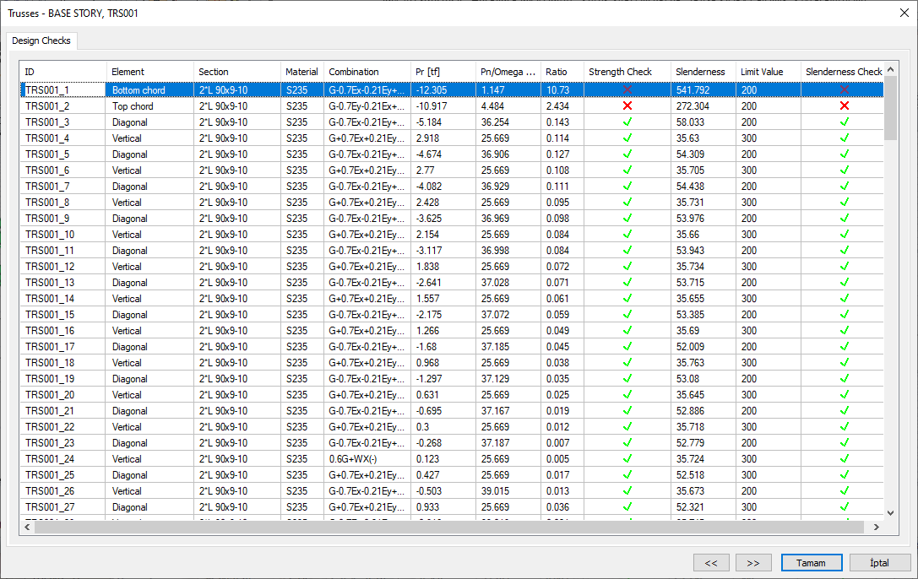The height and width of the screenshot is (579, 918).
Task: Click red X slenderness check for TRS001_2
Action: [x=844, y=106]
